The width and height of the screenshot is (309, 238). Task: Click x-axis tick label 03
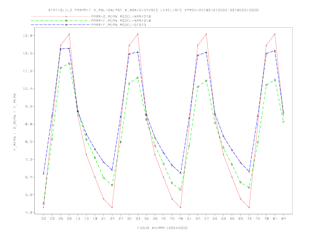(x=52, y=219)
